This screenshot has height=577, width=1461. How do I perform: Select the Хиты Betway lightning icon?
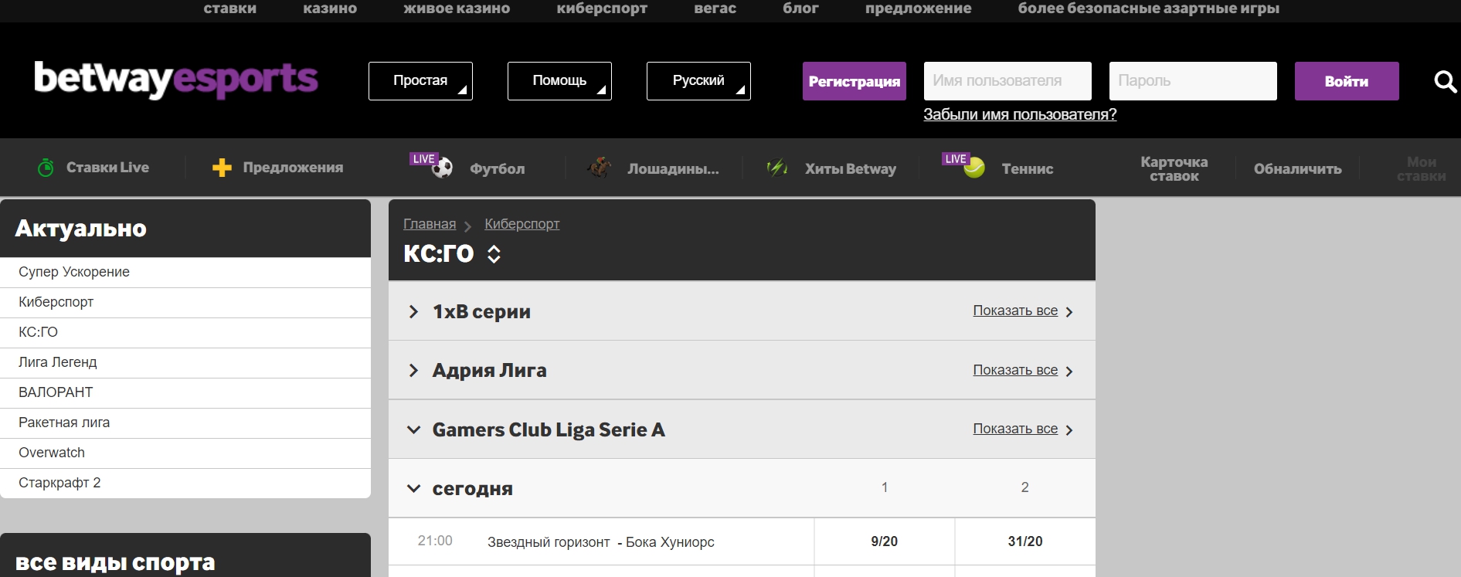[777, 167]
